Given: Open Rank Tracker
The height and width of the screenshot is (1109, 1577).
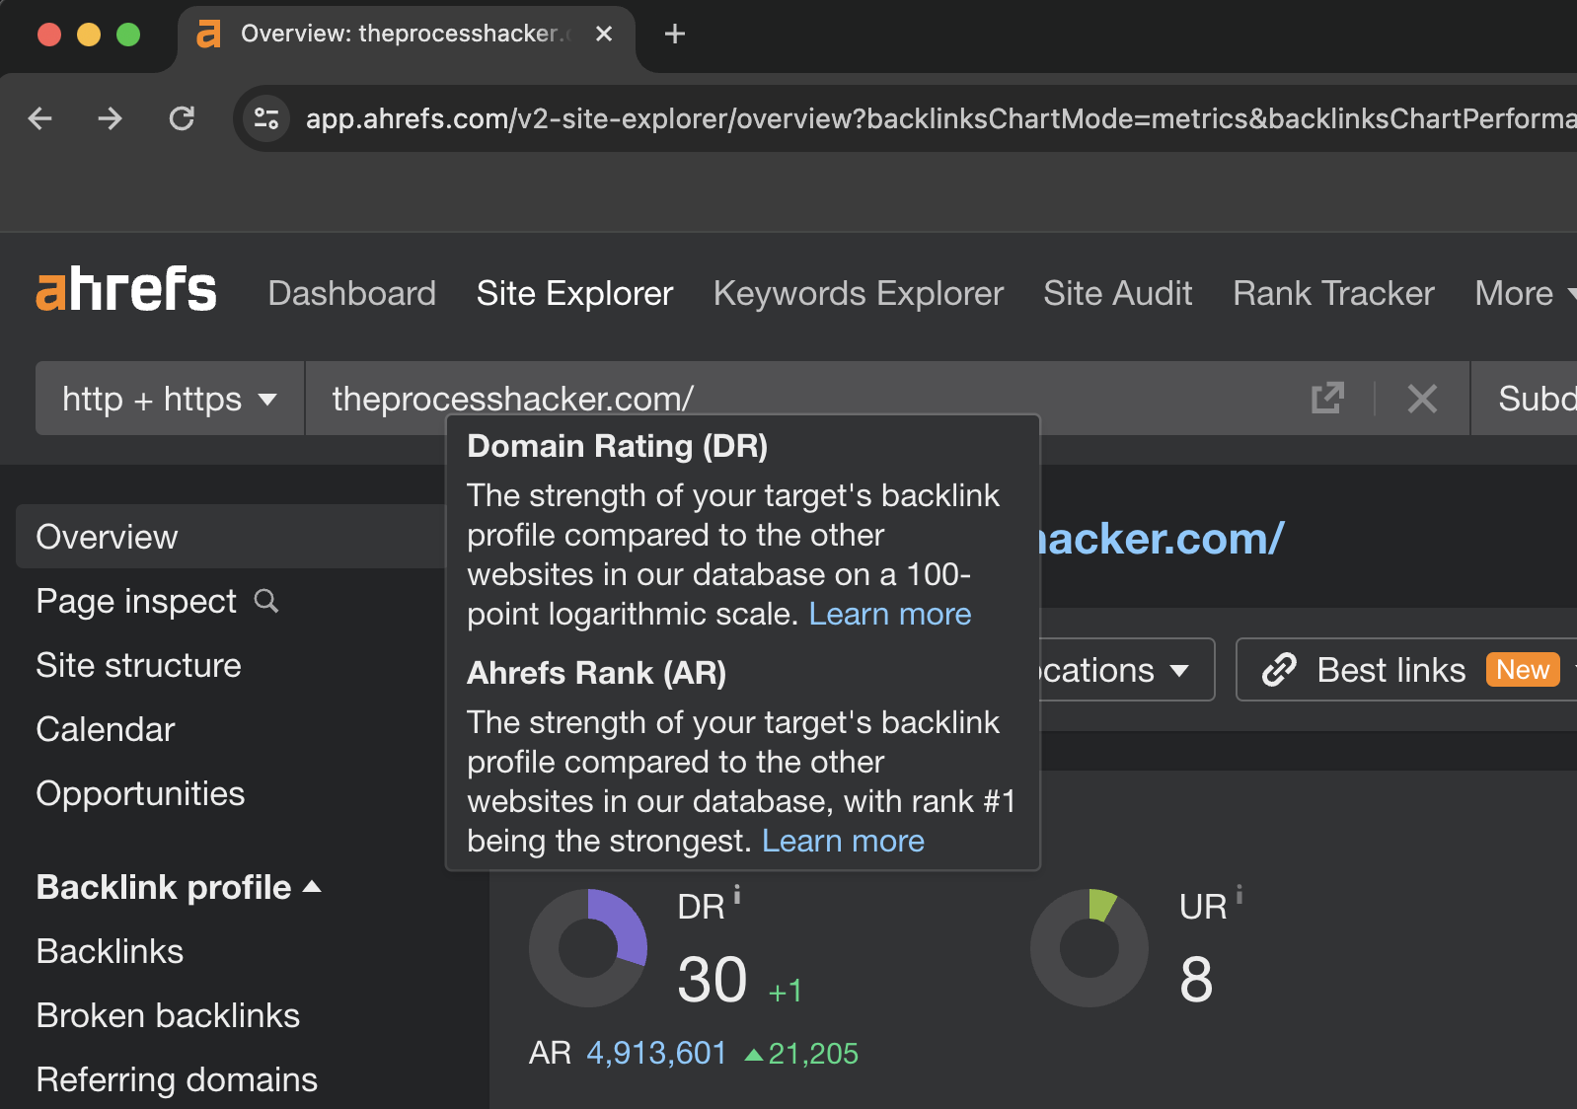Looking at the screenshot, I should coord(1333,293).
